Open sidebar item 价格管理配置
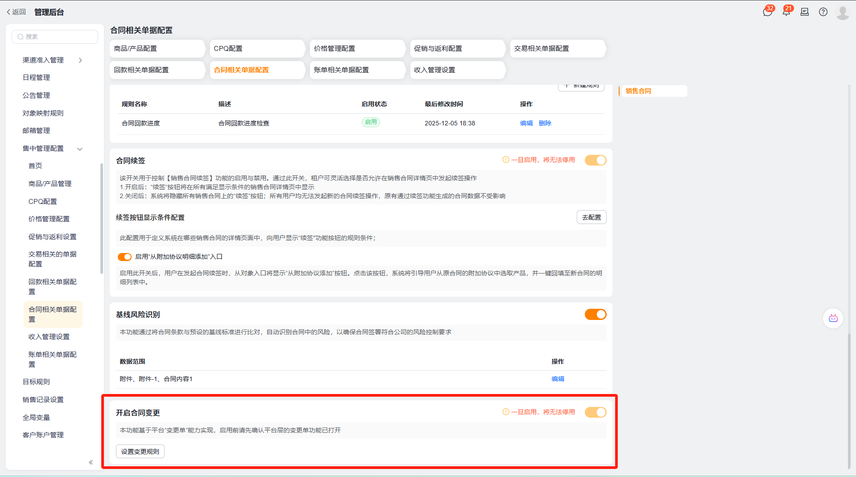The width and height of the screenshot is (856, 477). (49, 219)
